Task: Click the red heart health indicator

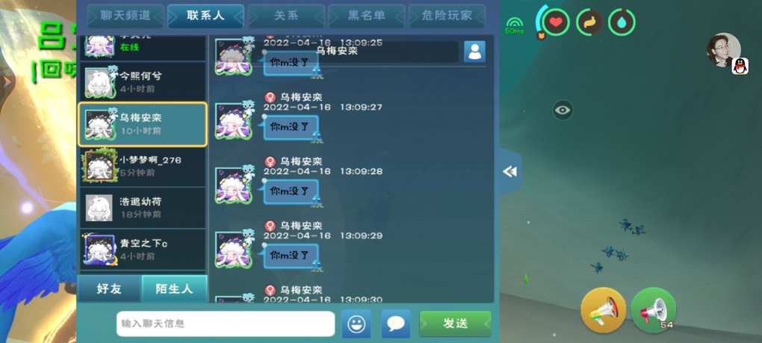Action: [556, 22]
